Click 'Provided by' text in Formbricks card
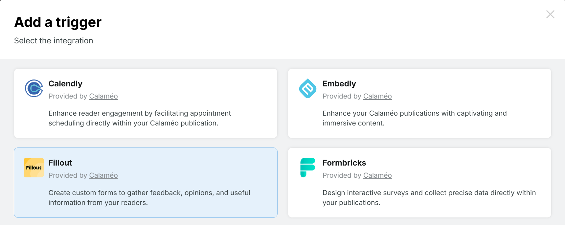 342,175
